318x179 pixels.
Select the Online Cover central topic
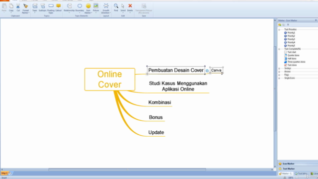[110, 80]
